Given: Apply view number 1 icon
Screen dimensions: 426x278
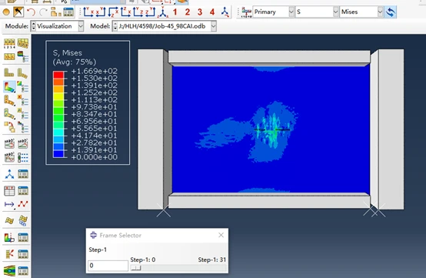Looking at the screenshot, I should pyautogui.click(x=175, y=12).
